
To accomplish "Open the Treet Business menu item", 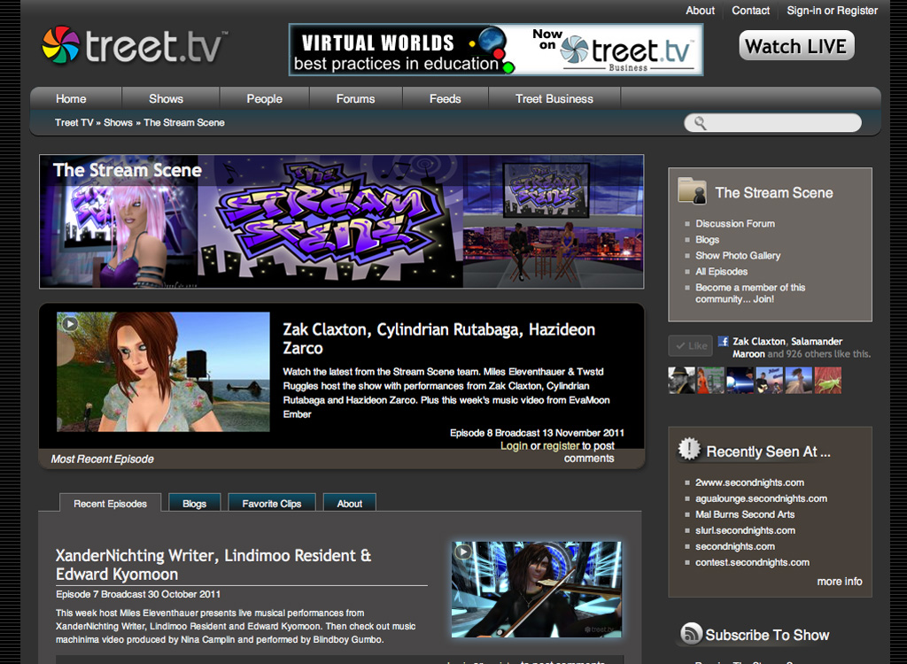I will [x=554, y=98].
